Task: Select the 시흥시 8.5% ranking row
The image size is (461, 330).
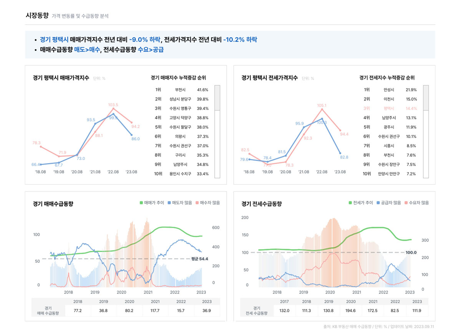Action: pos(390,146)
